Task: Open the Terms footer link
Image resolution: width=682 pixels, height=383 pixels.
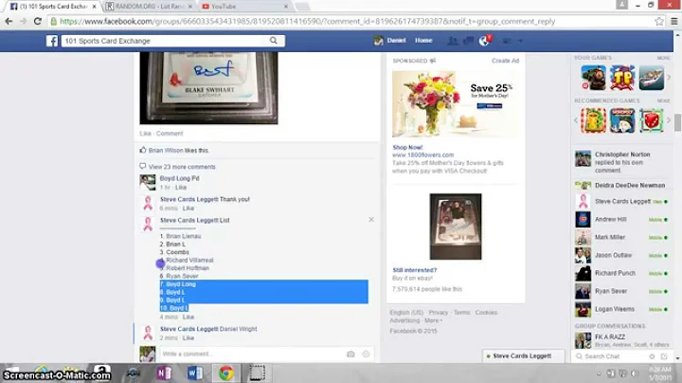Action: pos(461,313)
